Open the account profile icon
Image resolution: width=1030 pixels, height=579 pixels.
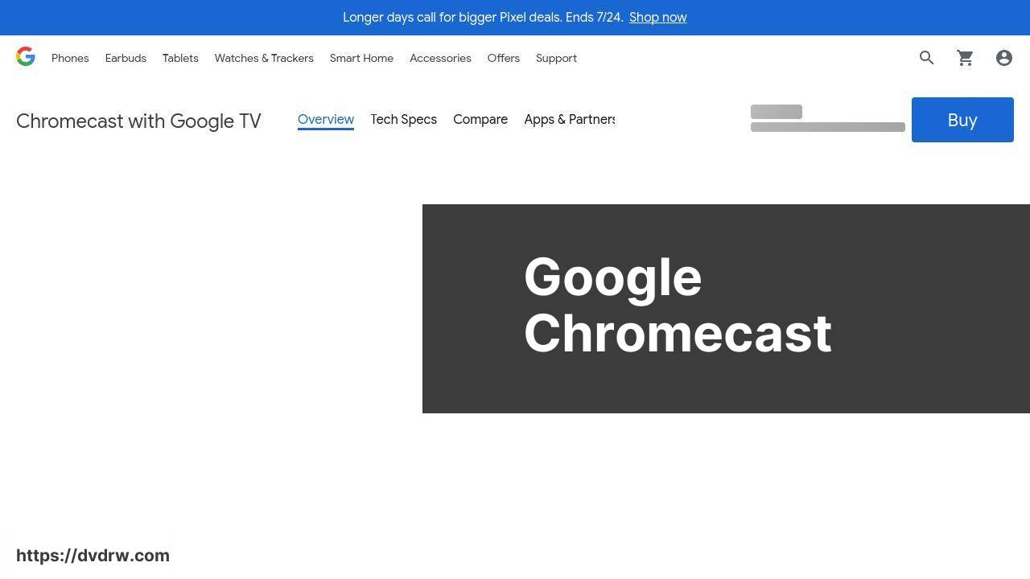pos(1004,58)
